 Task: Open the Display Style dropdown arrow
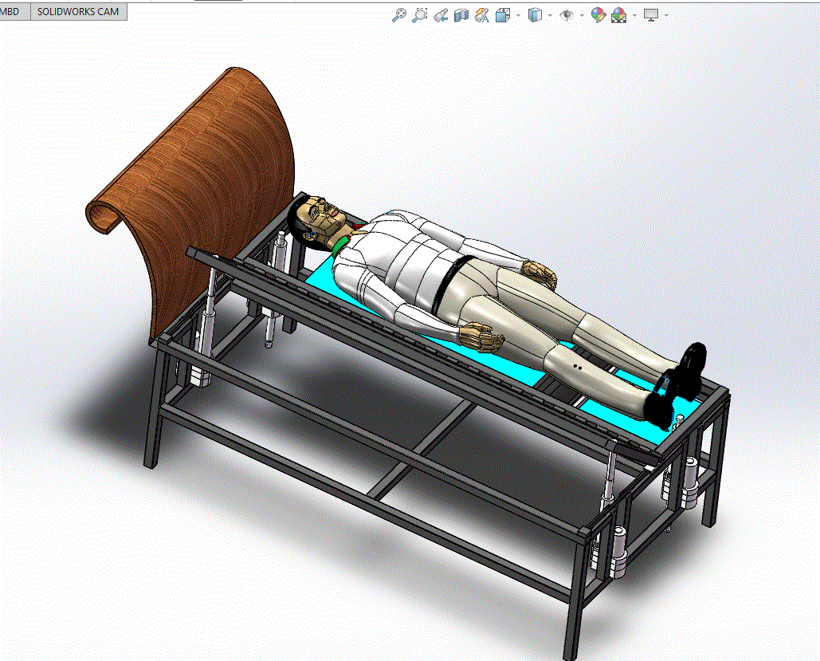(551, 15)
